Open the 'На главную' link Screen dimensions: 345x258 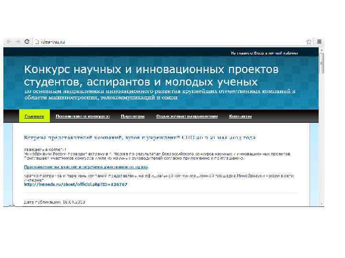[242, 53]
